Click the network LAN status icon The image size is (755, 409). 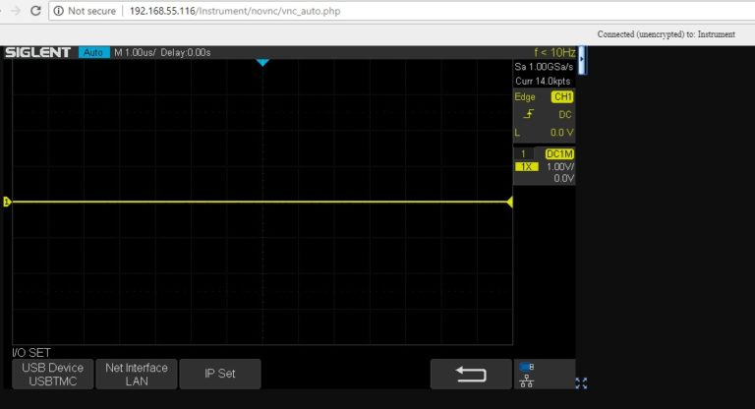pos(528,374)
